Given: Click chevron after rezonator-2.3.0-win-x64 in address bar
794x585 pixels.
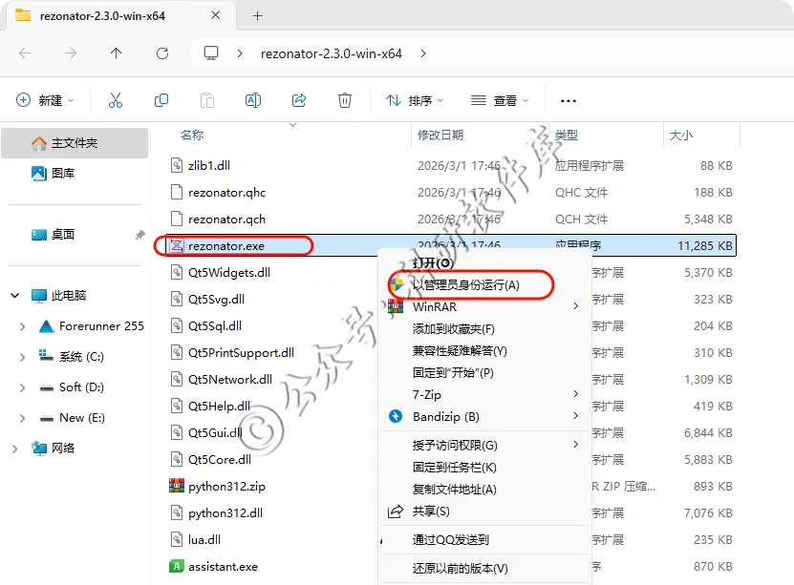Looking at the screenshot, I should click(423, 53).
